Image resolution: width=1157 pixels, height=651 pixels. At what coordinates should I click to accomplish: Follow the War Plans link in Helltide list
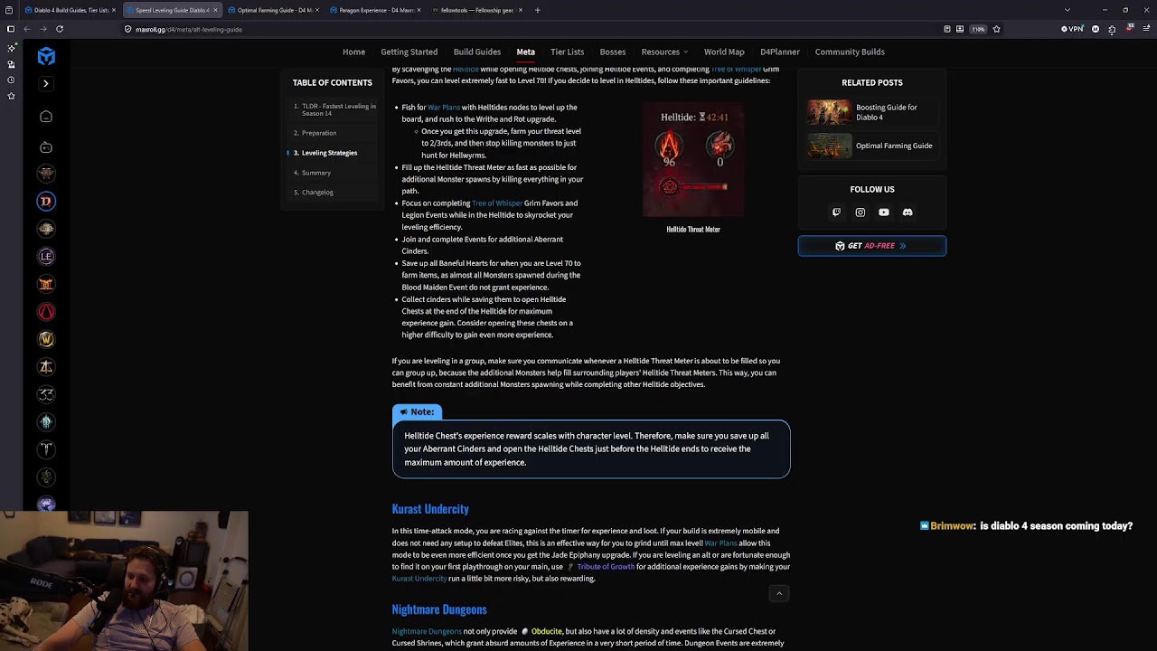pyautogui.click(x=444, y=108)
